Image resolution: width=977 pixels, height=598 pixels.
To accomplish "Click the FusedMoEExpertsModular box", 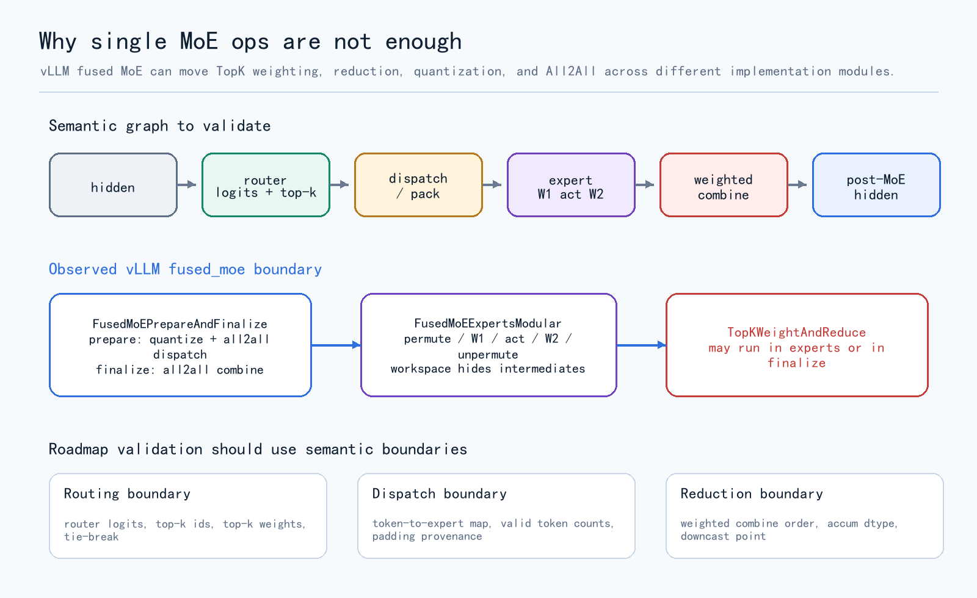I will point(488,345).
